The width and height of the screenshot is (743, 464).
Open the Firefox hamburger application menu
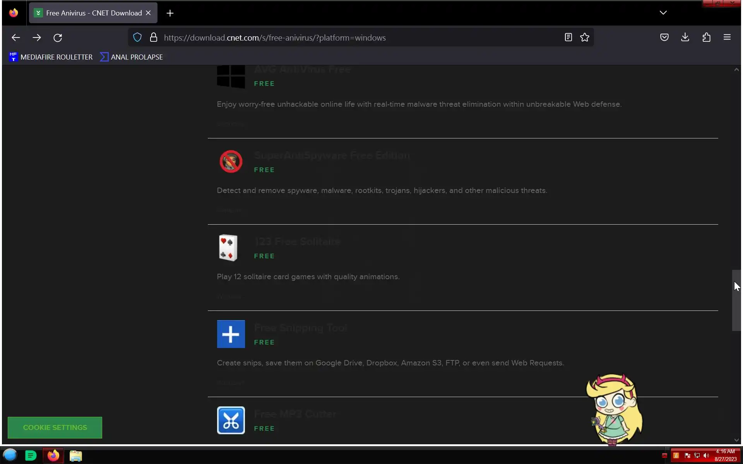tap(727, 38)
